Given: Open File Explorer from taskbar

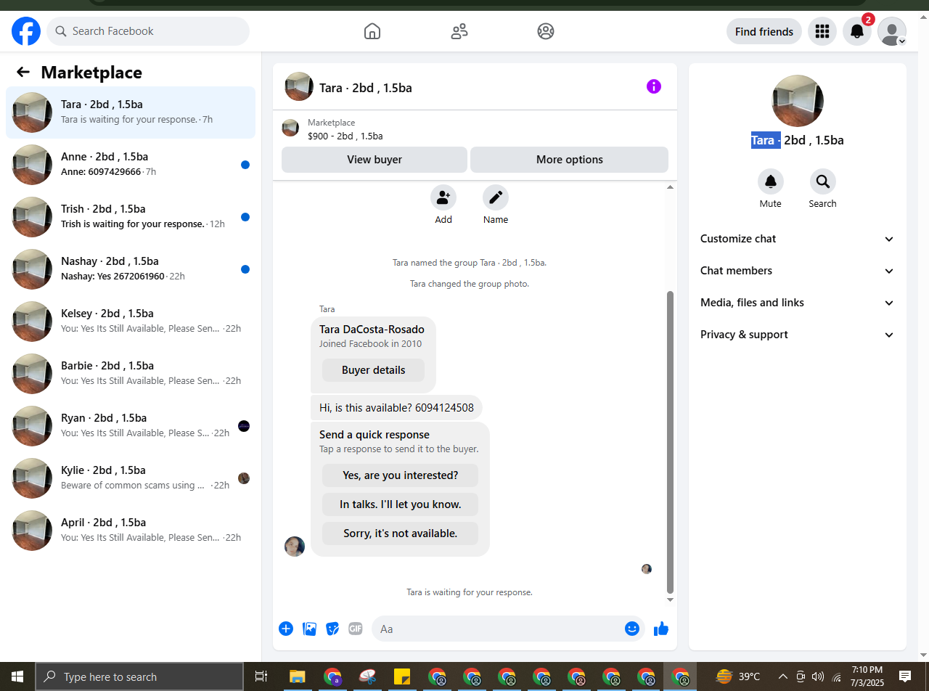Looking at the screenshot, I should (x=298, y=676).
